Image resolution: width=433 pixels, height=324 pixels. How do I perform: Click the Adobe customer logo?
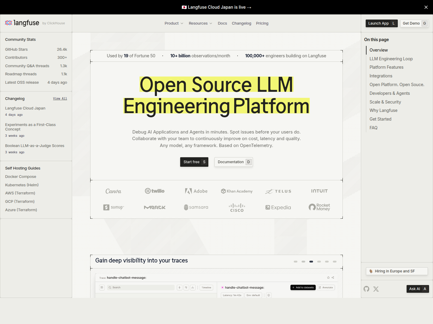(196, 191)
